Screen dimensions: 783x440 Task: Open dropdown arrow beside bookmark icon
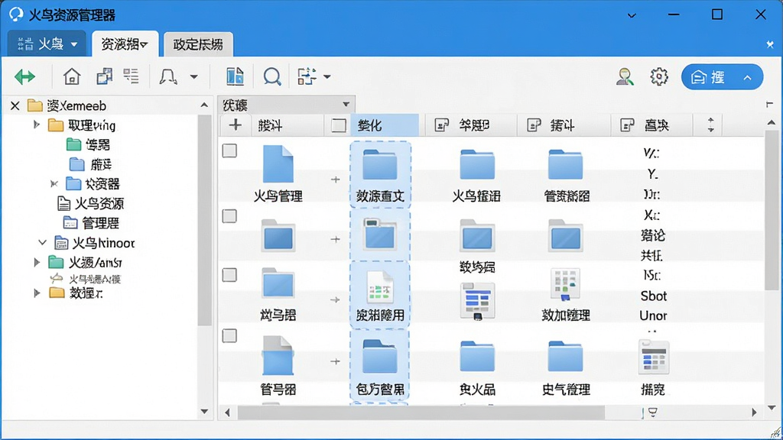[x=193, y=77]
